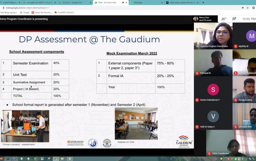Click the Cambridge Assessment logo on the slide

pos(75,143)
